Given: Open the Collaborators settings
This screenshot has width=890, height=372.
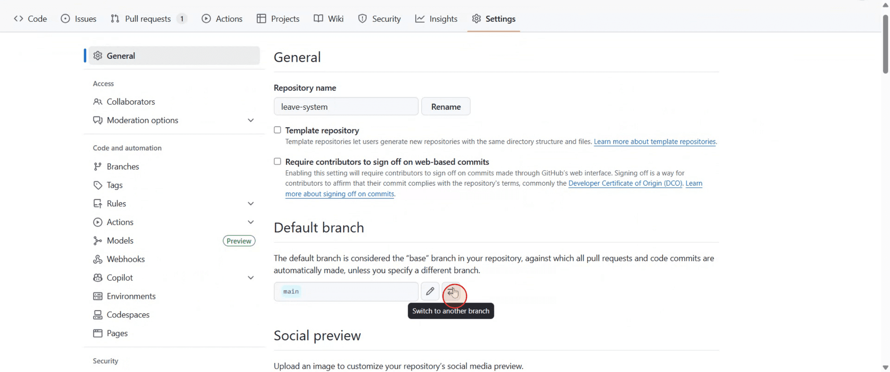Looking at the screenshot, I should [x=130, y=102].
